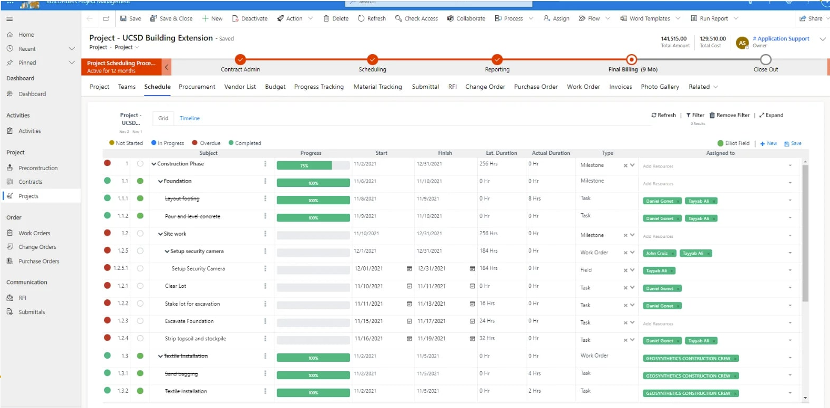830x408 pixels.
Task: Open Contracts in the sidebar
Action: 30,182
